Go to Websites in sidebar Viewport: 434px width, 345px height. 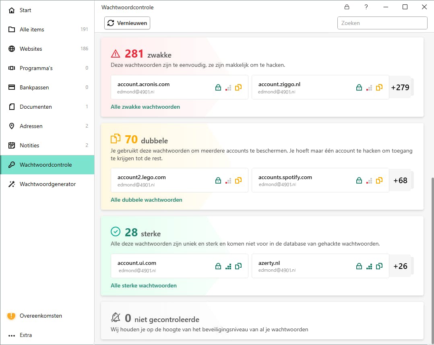click(x=31, y=49)
